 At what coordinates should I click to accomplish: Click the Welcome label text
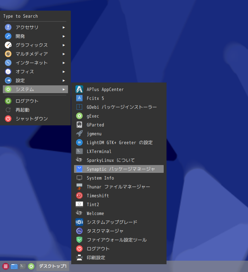click(x=95, y=213)
